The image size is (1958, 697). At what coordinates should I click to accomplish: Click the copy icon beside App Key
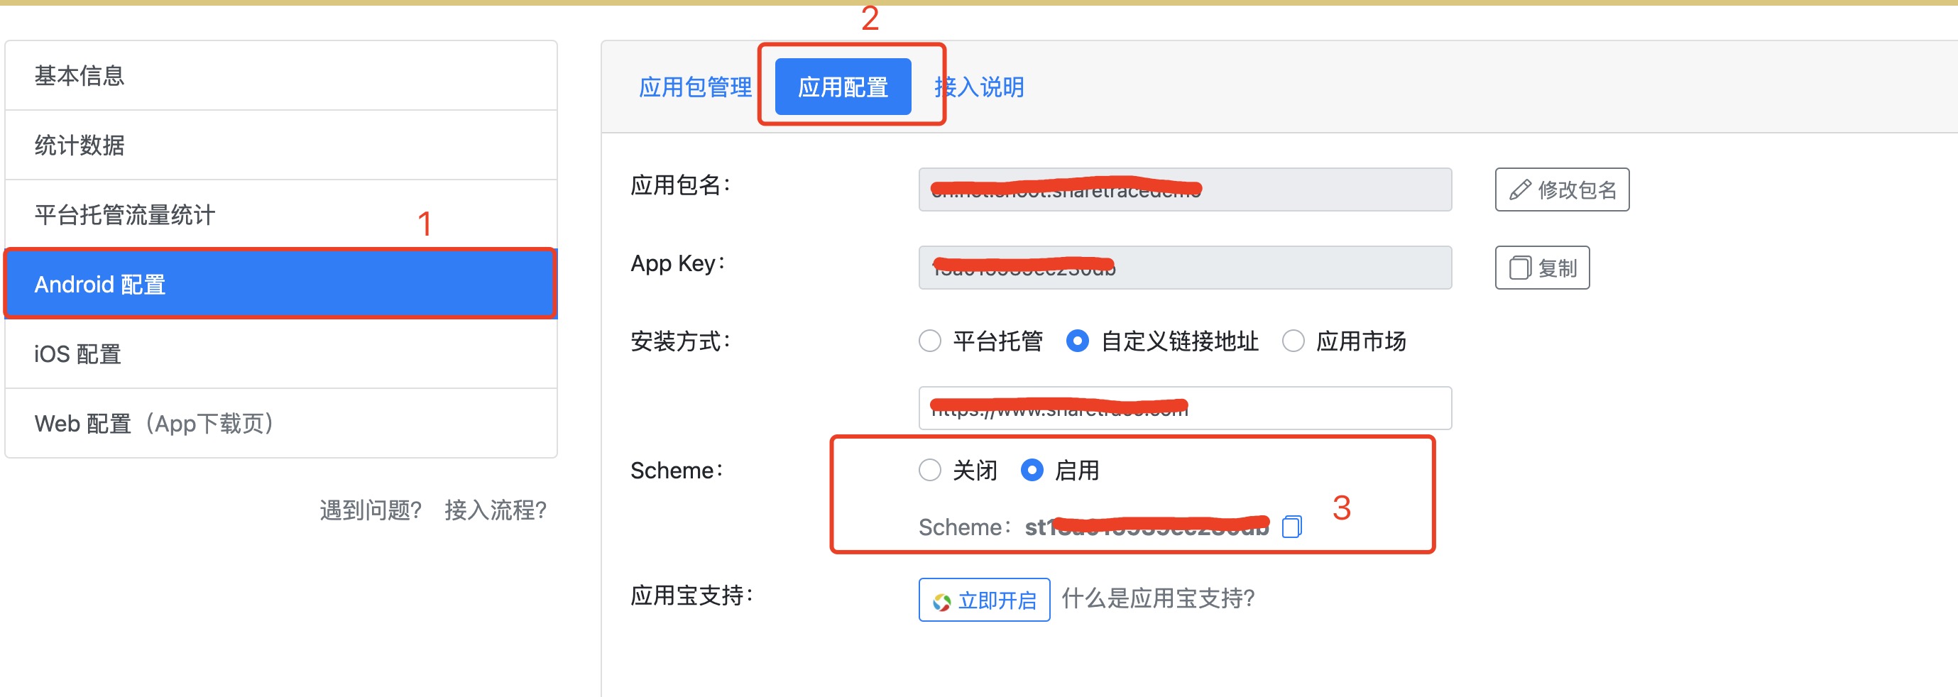click(1519, 268)
